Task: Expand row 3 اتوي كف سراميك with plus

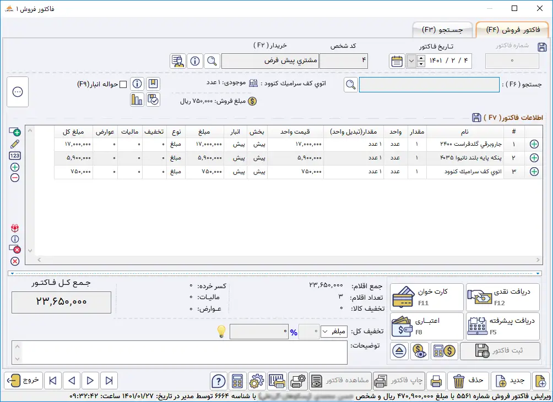Action: click(534, 172)
